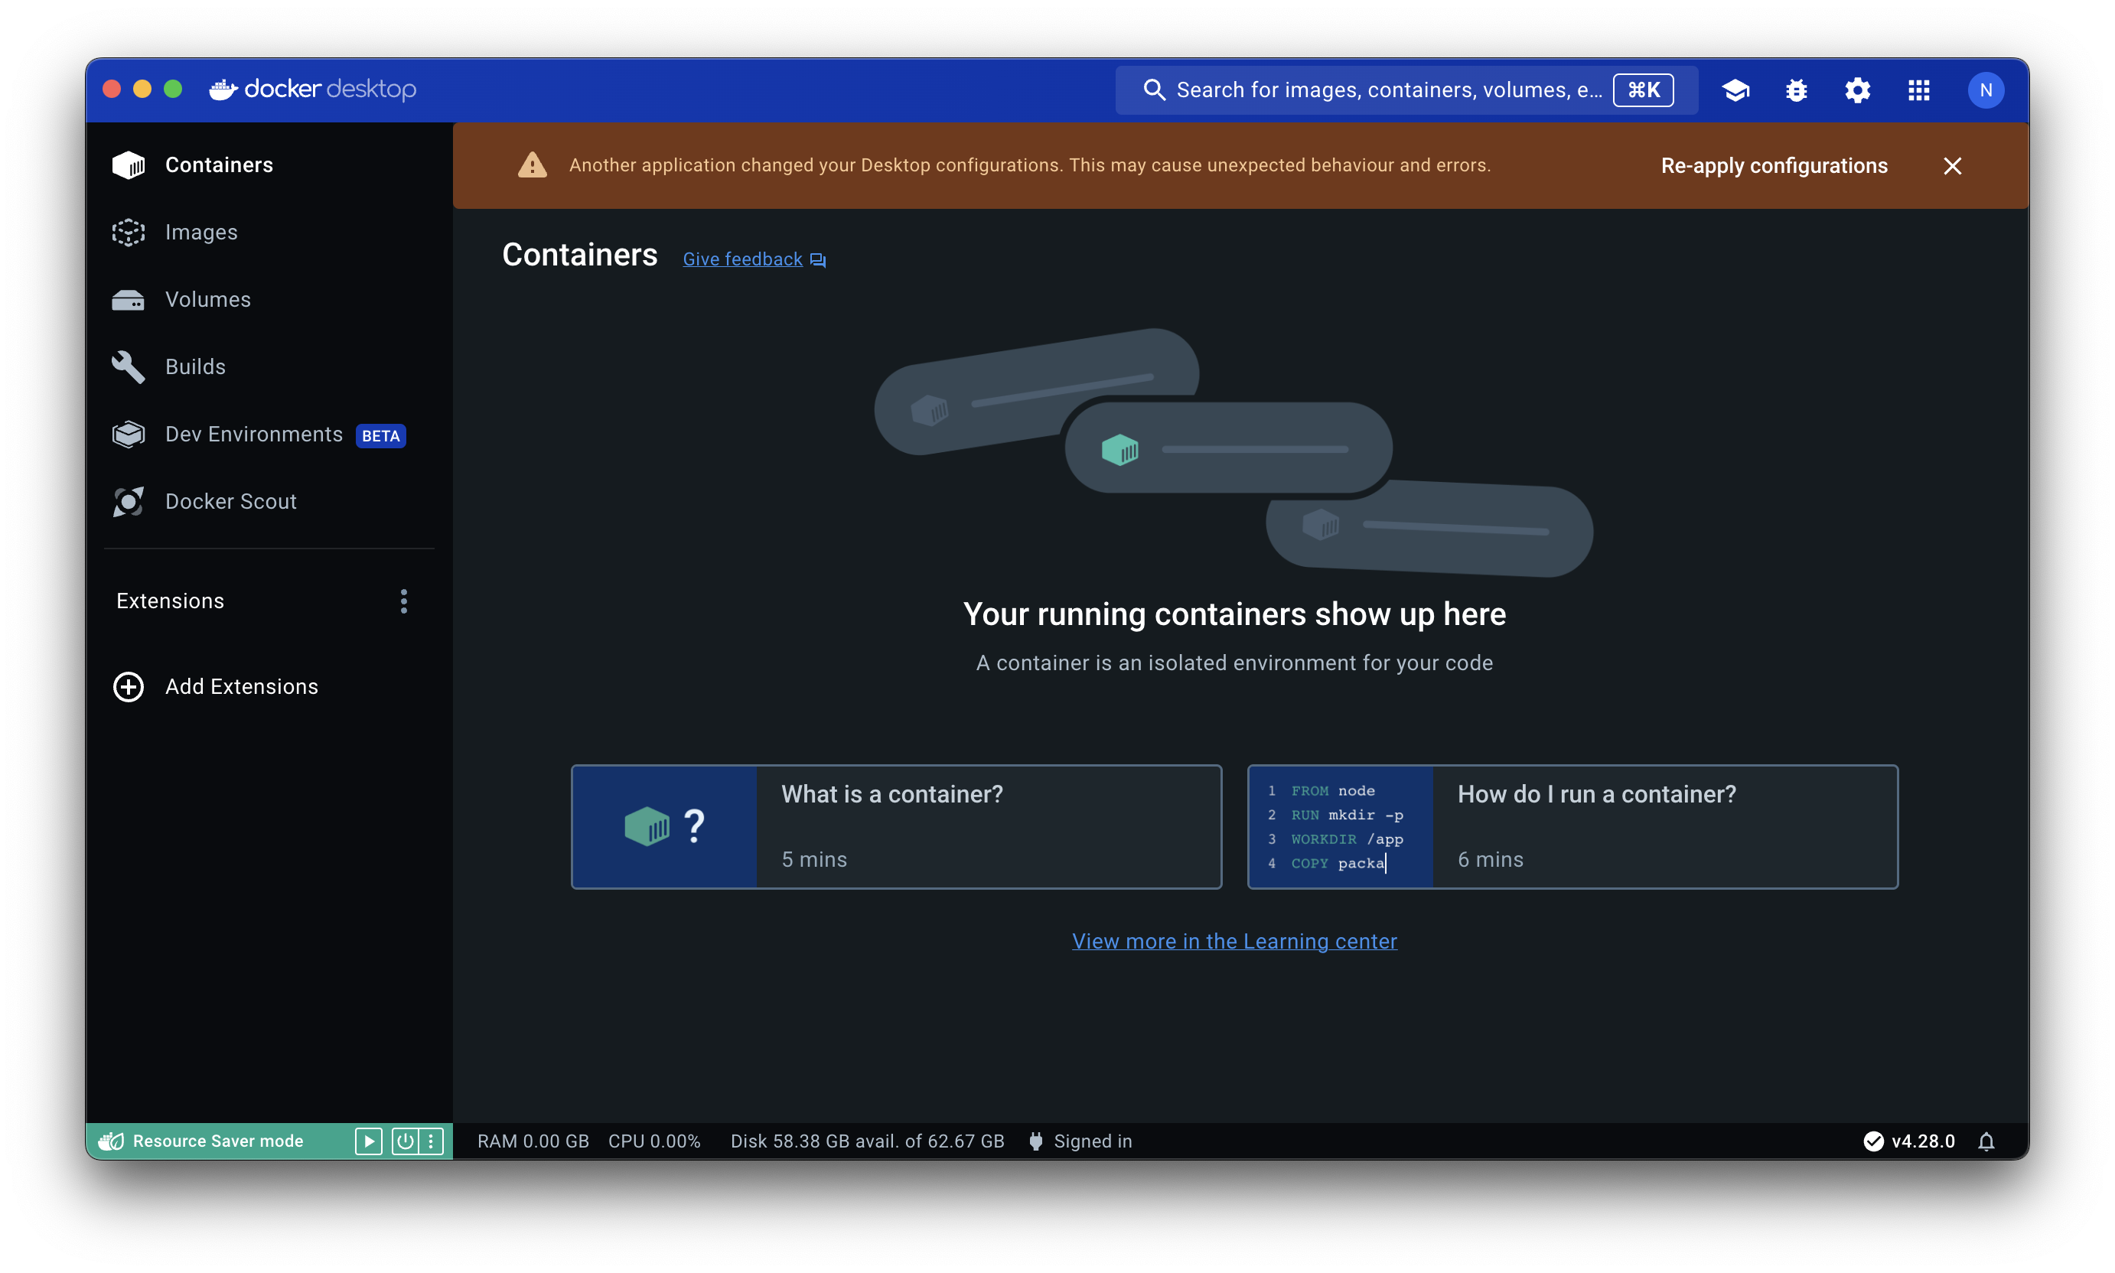Screen dimensions: 2115x1273
Task: Open View more in the Learning center
Action: (x=1233, y=941)
